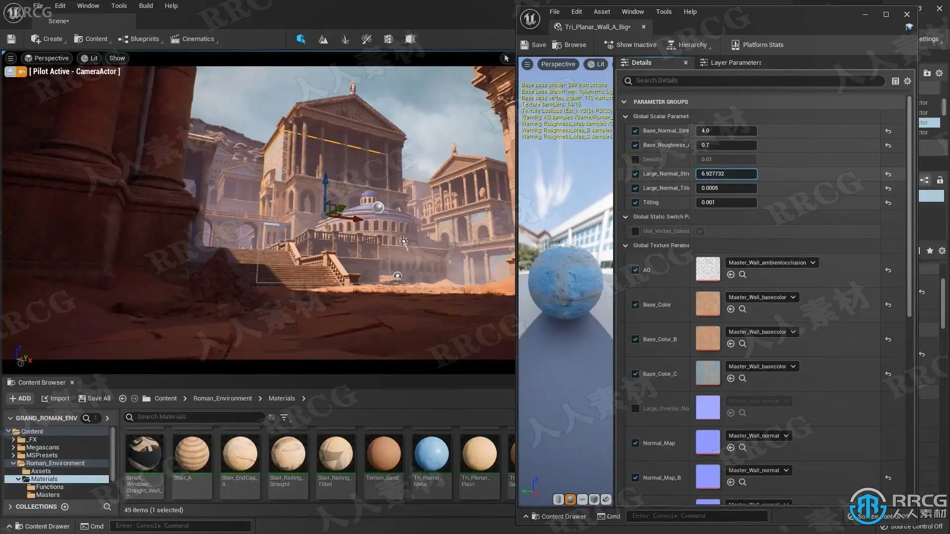
Task: Click the Save icon in the material editor
Action: (525, 45)
